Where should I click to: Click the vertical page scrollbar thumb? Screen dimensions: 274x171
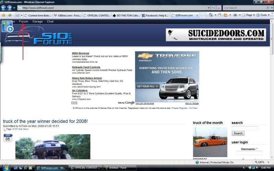pos(272,39)
